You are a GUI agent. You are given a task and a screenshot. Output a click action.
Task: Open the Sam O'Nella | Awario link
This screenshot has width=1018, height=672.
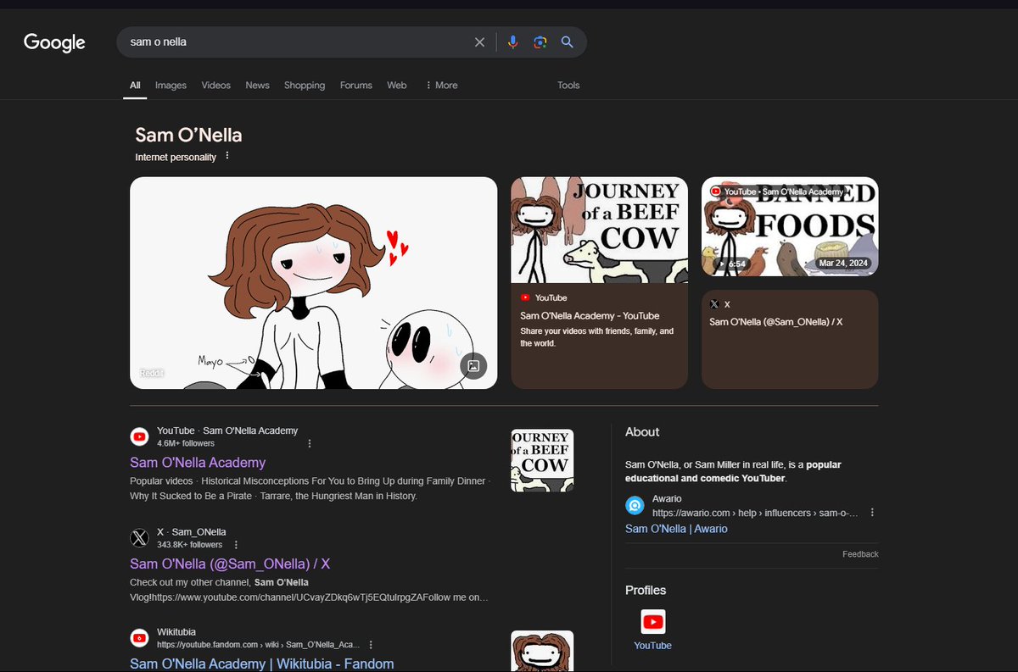pos(676,529)
